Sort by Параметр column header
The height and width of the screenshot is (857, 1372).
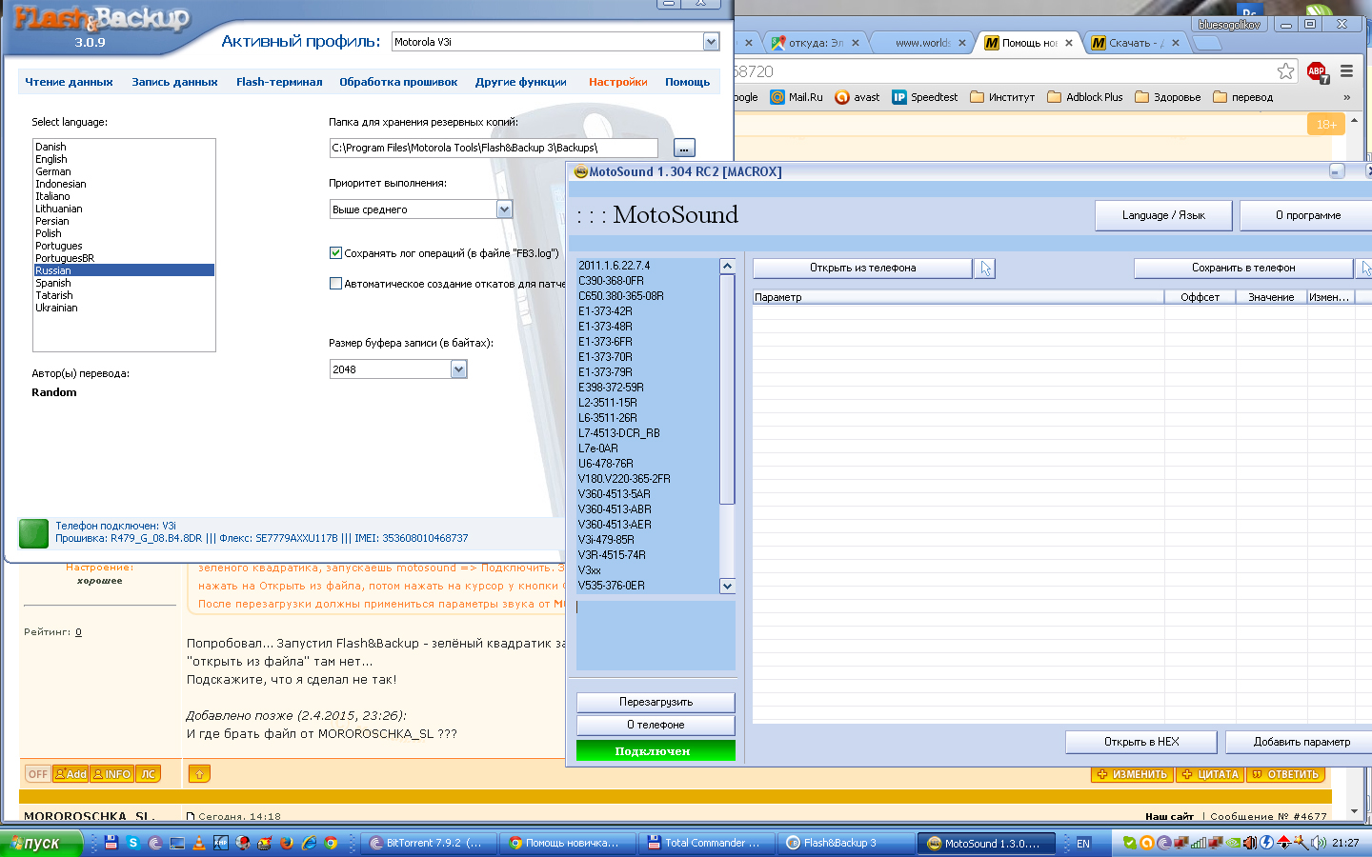tap(958, 297)
